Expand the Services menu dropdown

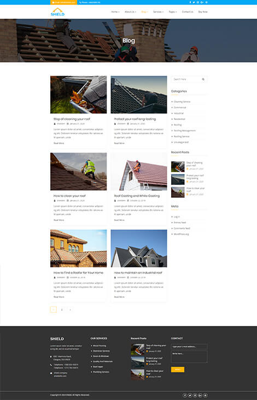[158, 12]
